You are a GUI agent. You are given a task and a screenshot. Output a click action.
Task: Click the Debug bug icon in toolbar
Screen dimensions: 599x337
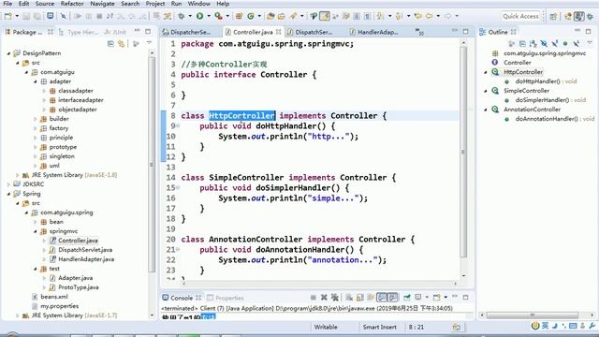(x=181, y=16)
